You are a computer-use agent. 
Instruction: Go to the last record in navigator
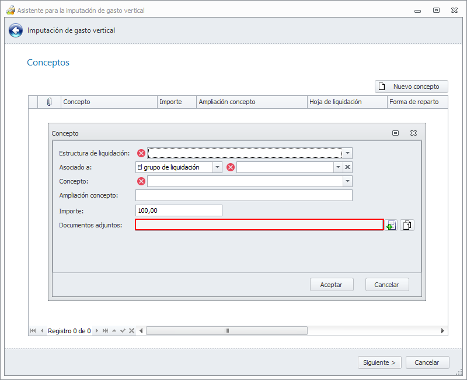tap(105, 331)
